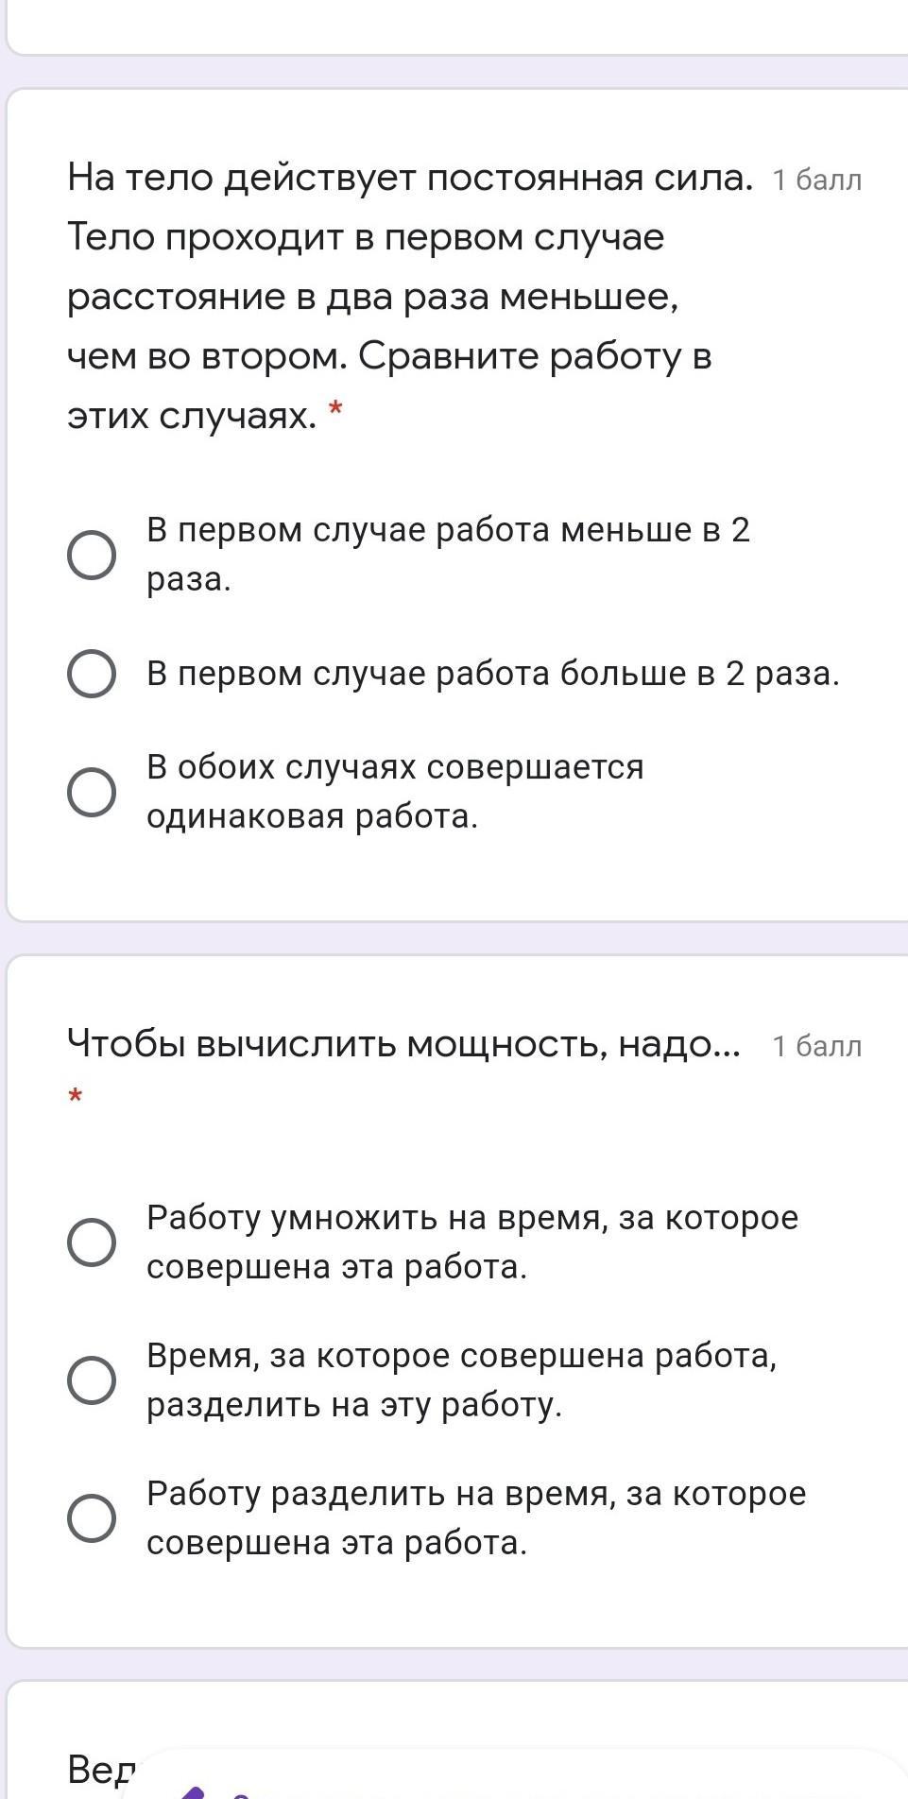Select radio button for work two times greater
Viewport: 908px width, 1799px height.
click(x=92, y=674)
